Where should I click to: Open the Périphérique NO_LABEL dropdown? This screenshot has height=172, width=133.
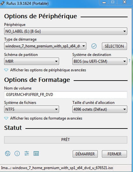(66, 31)
